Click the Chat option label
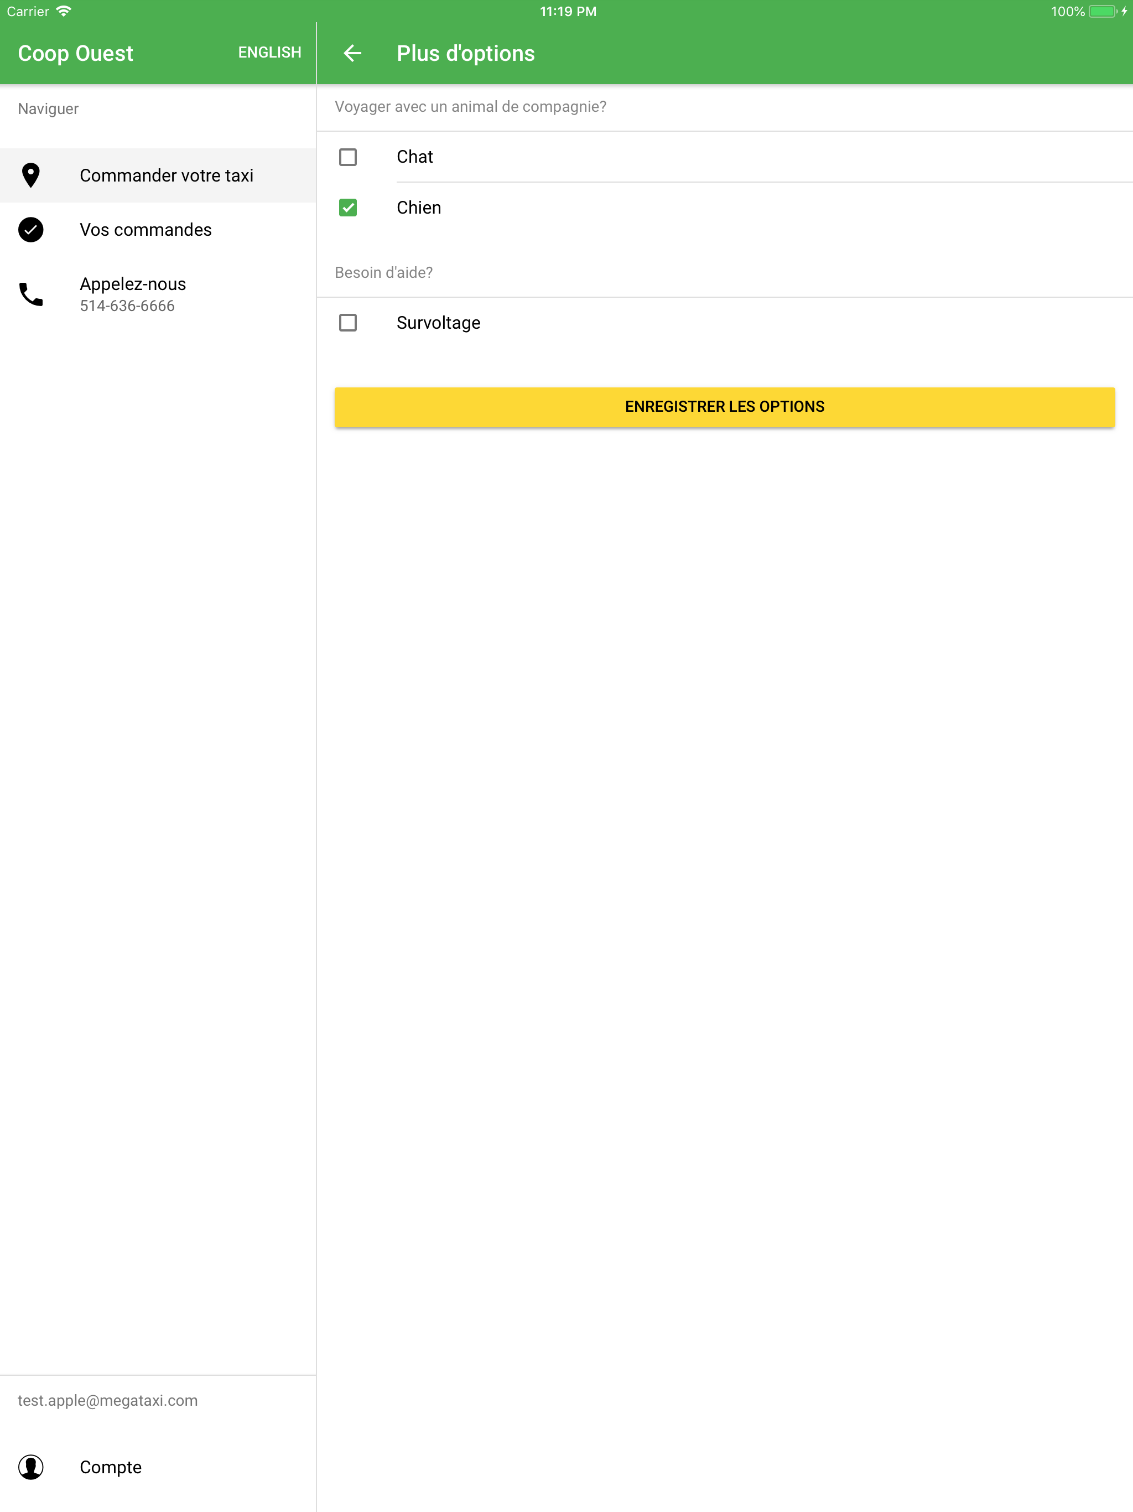The width and height of the screenshot is (1133, 1512). [x=415, y=157]
